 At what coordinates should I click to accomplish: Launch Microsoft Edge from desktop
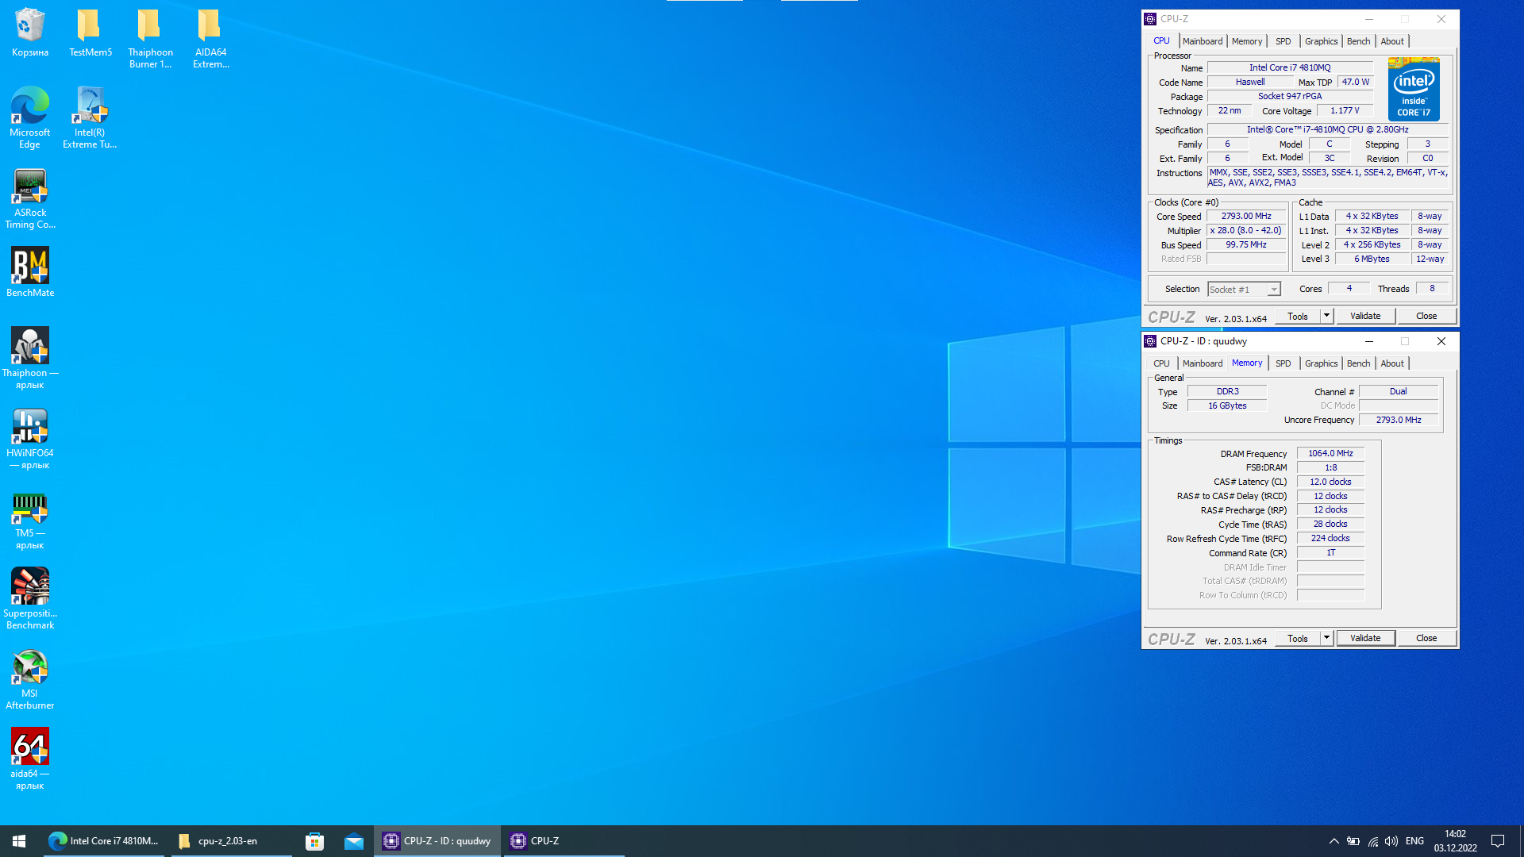[x=30, y=117]
